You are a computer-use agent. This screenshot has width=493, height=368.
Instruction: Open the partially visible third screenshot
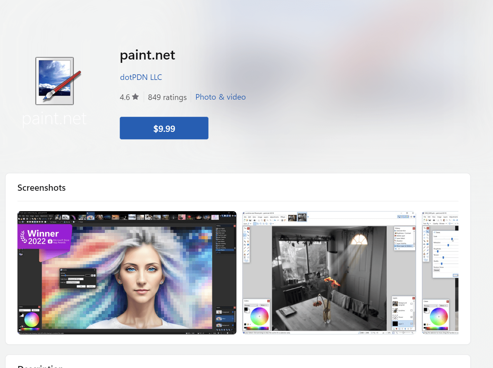440,273
